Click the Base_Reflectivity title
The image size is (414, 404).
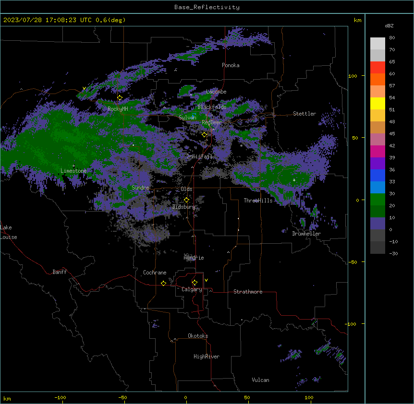coord(207,7)
